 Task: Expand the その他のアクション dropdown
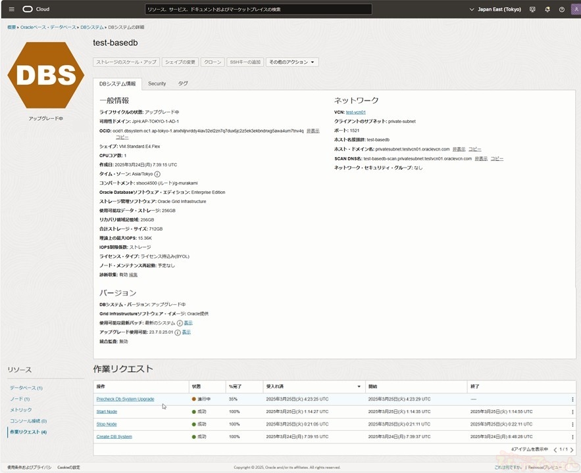(x=292, y=62)
